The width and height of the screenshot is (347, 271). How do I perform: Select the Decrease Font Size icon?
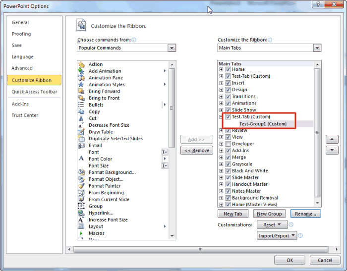pyautogui.click(x=81, y=125)
